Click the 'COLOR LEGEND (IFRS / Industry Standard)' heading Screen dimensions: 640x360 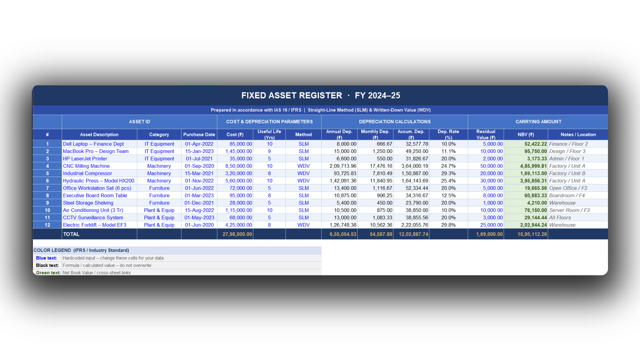point(81,250)
